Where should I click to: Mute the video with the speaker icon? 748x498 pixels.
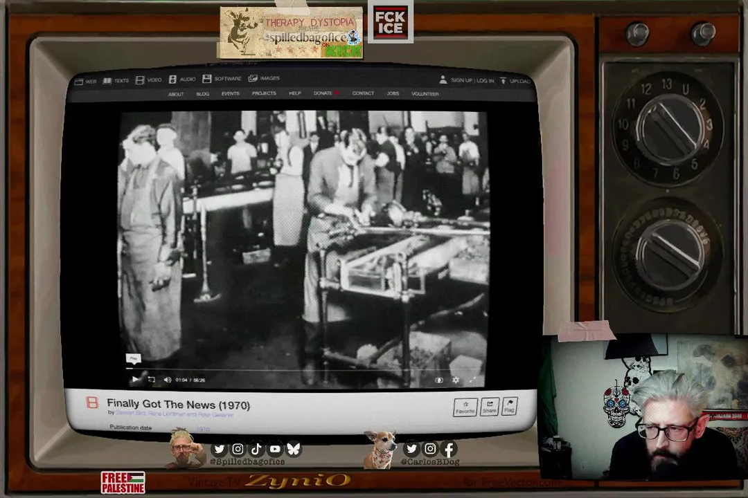point(168,380)
